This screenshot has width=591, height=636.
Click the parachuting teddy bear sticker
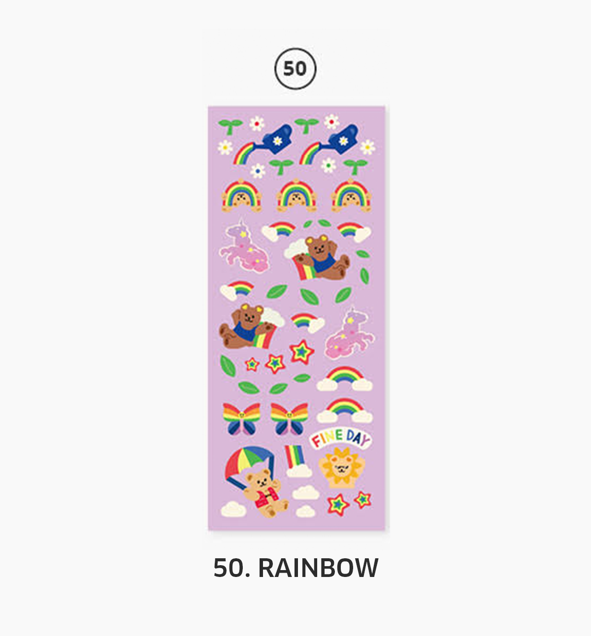tap(257, 482)
